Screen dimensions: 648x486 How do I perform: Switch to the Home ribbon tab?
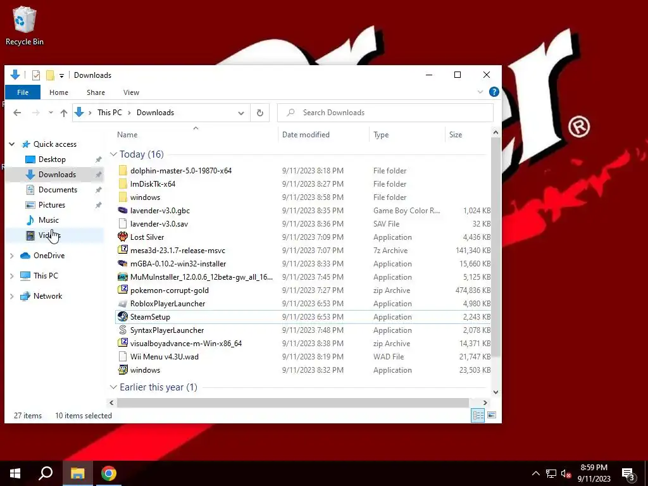pos(59,92)
